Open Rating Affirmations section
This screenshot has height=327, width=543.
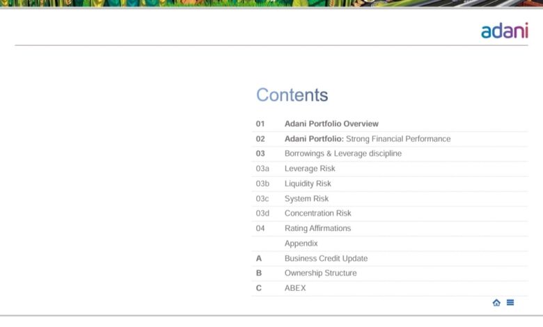317,228
